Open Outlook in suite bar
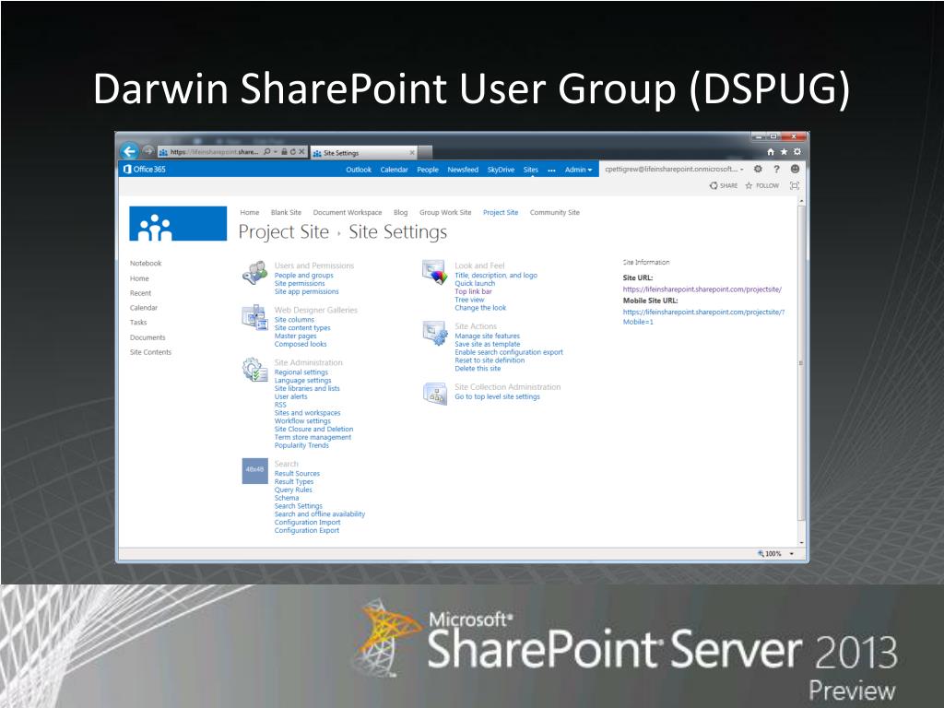Viewport: 944px width, 708px height. [359, 170]
